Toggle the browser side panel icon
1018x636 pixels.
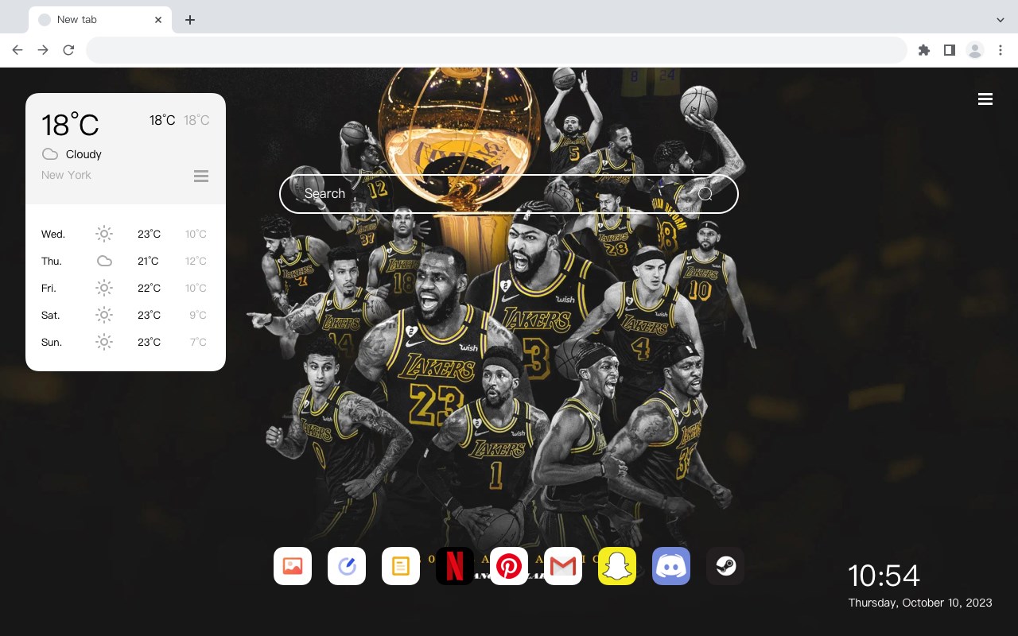tap(949, 50)
